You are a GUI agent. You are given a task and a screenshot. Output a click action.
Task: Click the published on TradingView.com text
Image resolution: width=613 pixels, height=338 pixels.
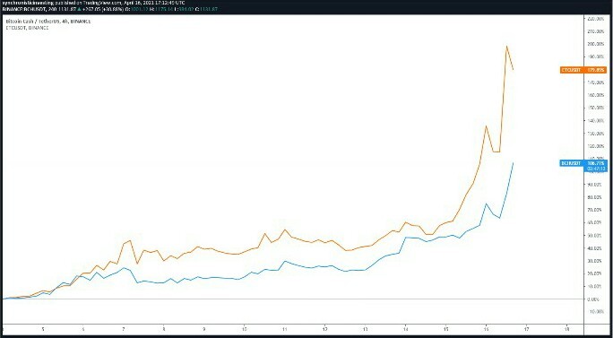click(90, 3)
